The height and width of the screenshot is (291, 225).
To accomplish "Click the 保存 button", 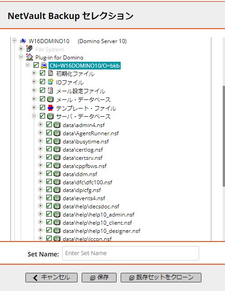I will click(x=99, y=277).
